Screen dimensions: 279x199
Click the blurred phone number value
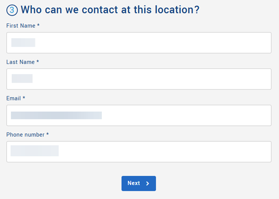[34, 151]
